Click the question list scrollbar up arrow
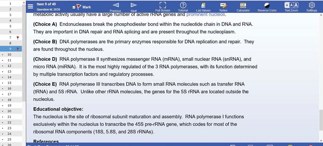The image size is (323, 146). [x=24, y=3]
